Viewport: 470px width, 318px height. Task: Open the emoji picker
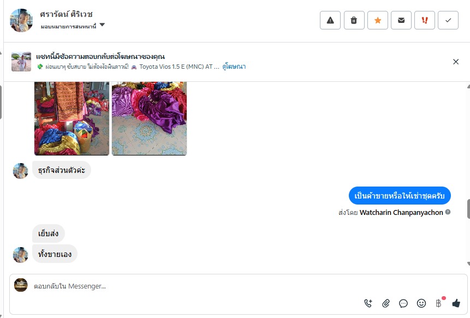tap(421, 303)
